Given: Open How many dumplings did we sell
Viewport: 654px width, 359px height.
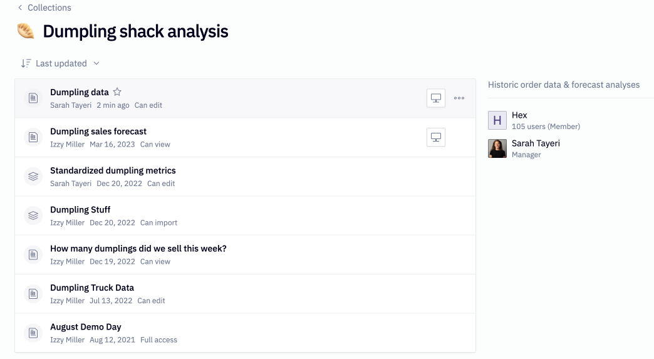Looking at the screenshot, I should click(138, 249).
